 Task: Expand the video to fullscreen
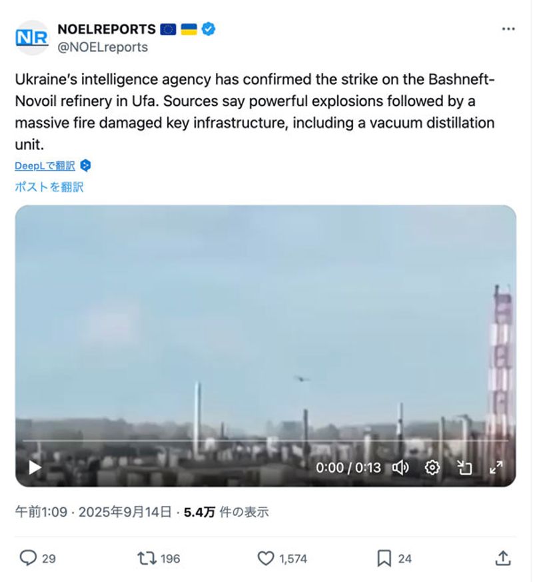tap(496, 468)
